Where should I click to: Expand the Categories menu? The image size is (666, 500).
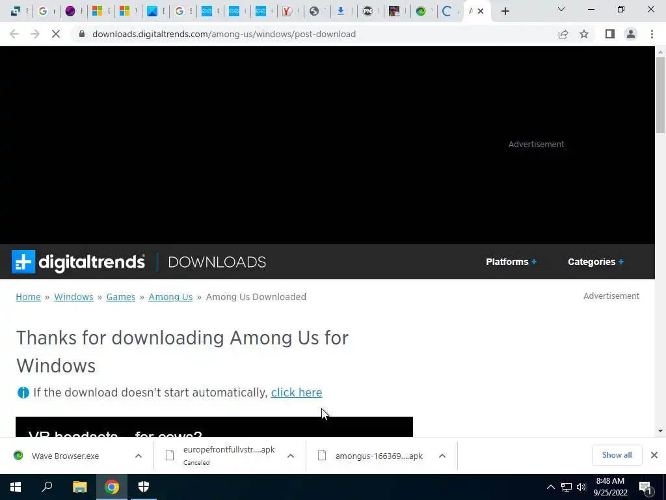(x=596, y=262)
